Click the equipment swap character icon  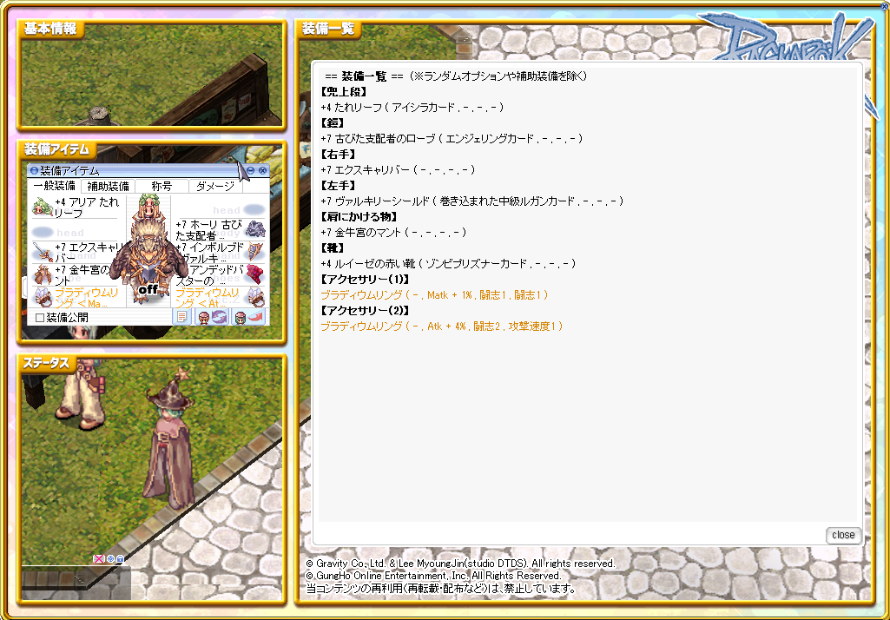(211, 317)
